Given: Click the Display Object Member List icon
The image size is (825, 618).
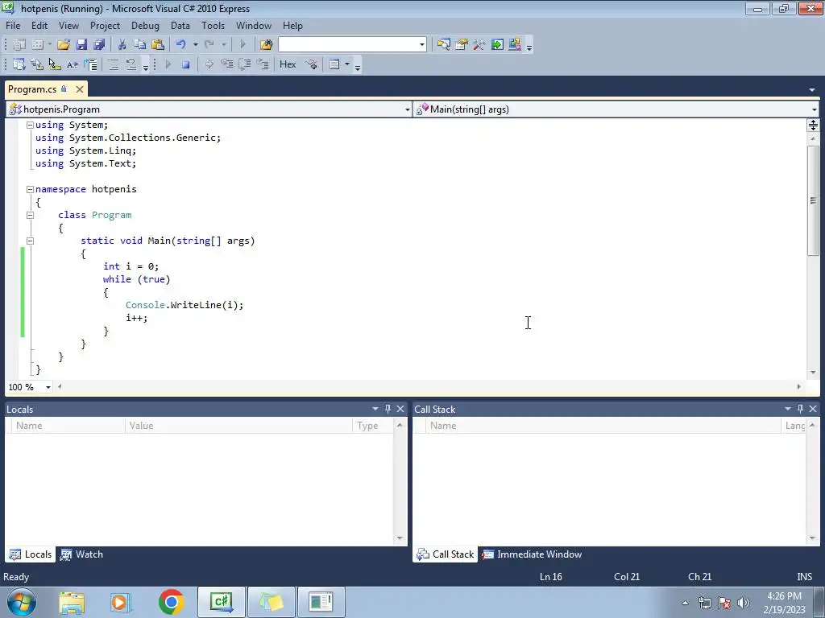Looking at the screenshot, I should coord(19,64).
